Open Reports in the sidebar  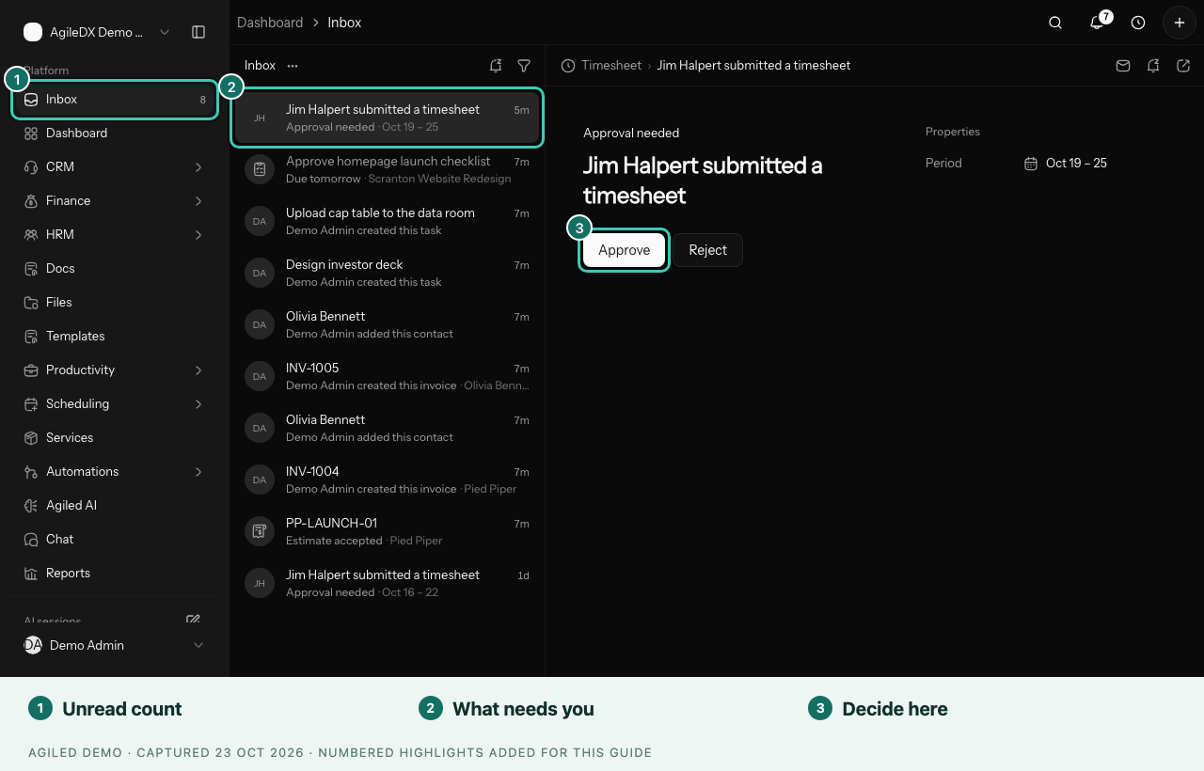pos(114,574)
